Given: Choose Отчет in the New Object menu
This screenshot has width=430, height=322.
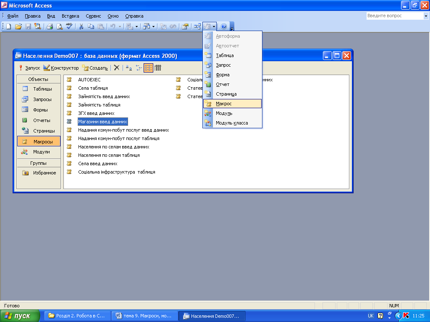Looking at the screenshot, I should (232, 84).
